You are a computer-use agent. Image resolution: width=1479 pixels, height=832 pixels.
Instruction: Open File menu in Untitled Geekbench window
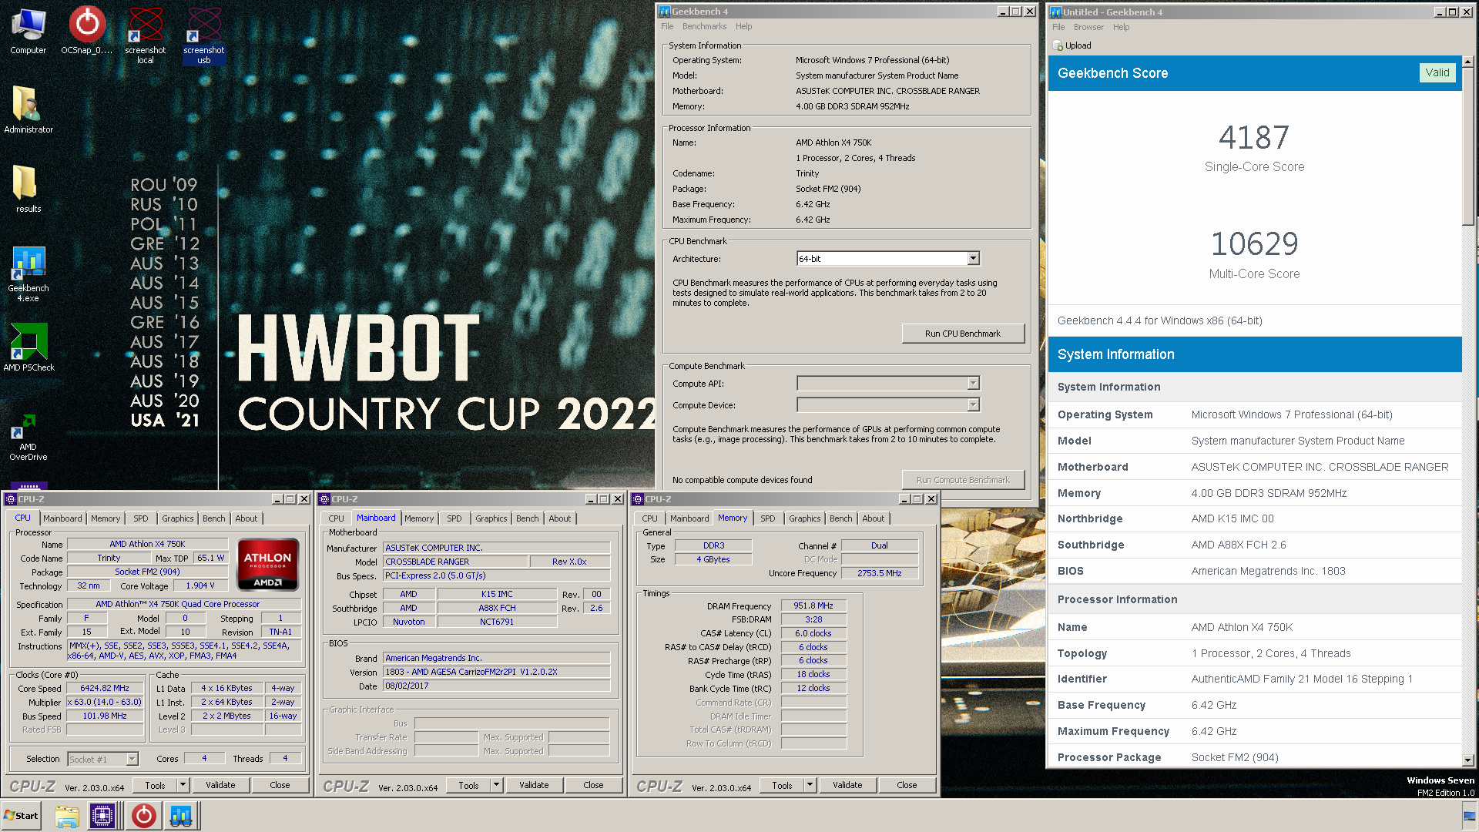[1058, 27]
